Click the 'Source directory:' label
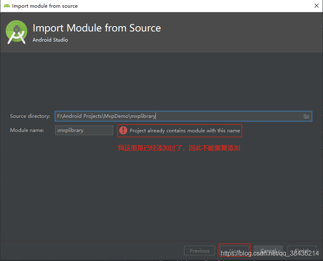Screen dimensions: 323x261 coord(30,116)
